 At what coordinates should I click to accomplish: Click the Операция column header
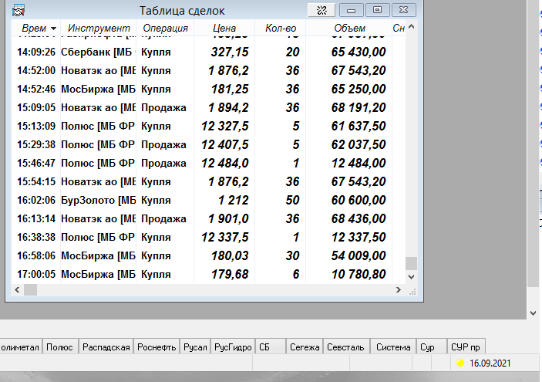(x=165, y=28)
